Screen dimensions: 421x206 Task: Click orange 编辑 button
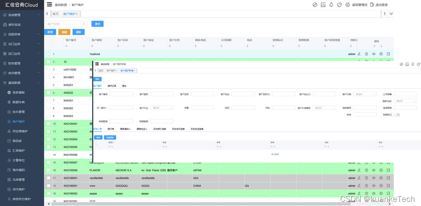[64, 32]
